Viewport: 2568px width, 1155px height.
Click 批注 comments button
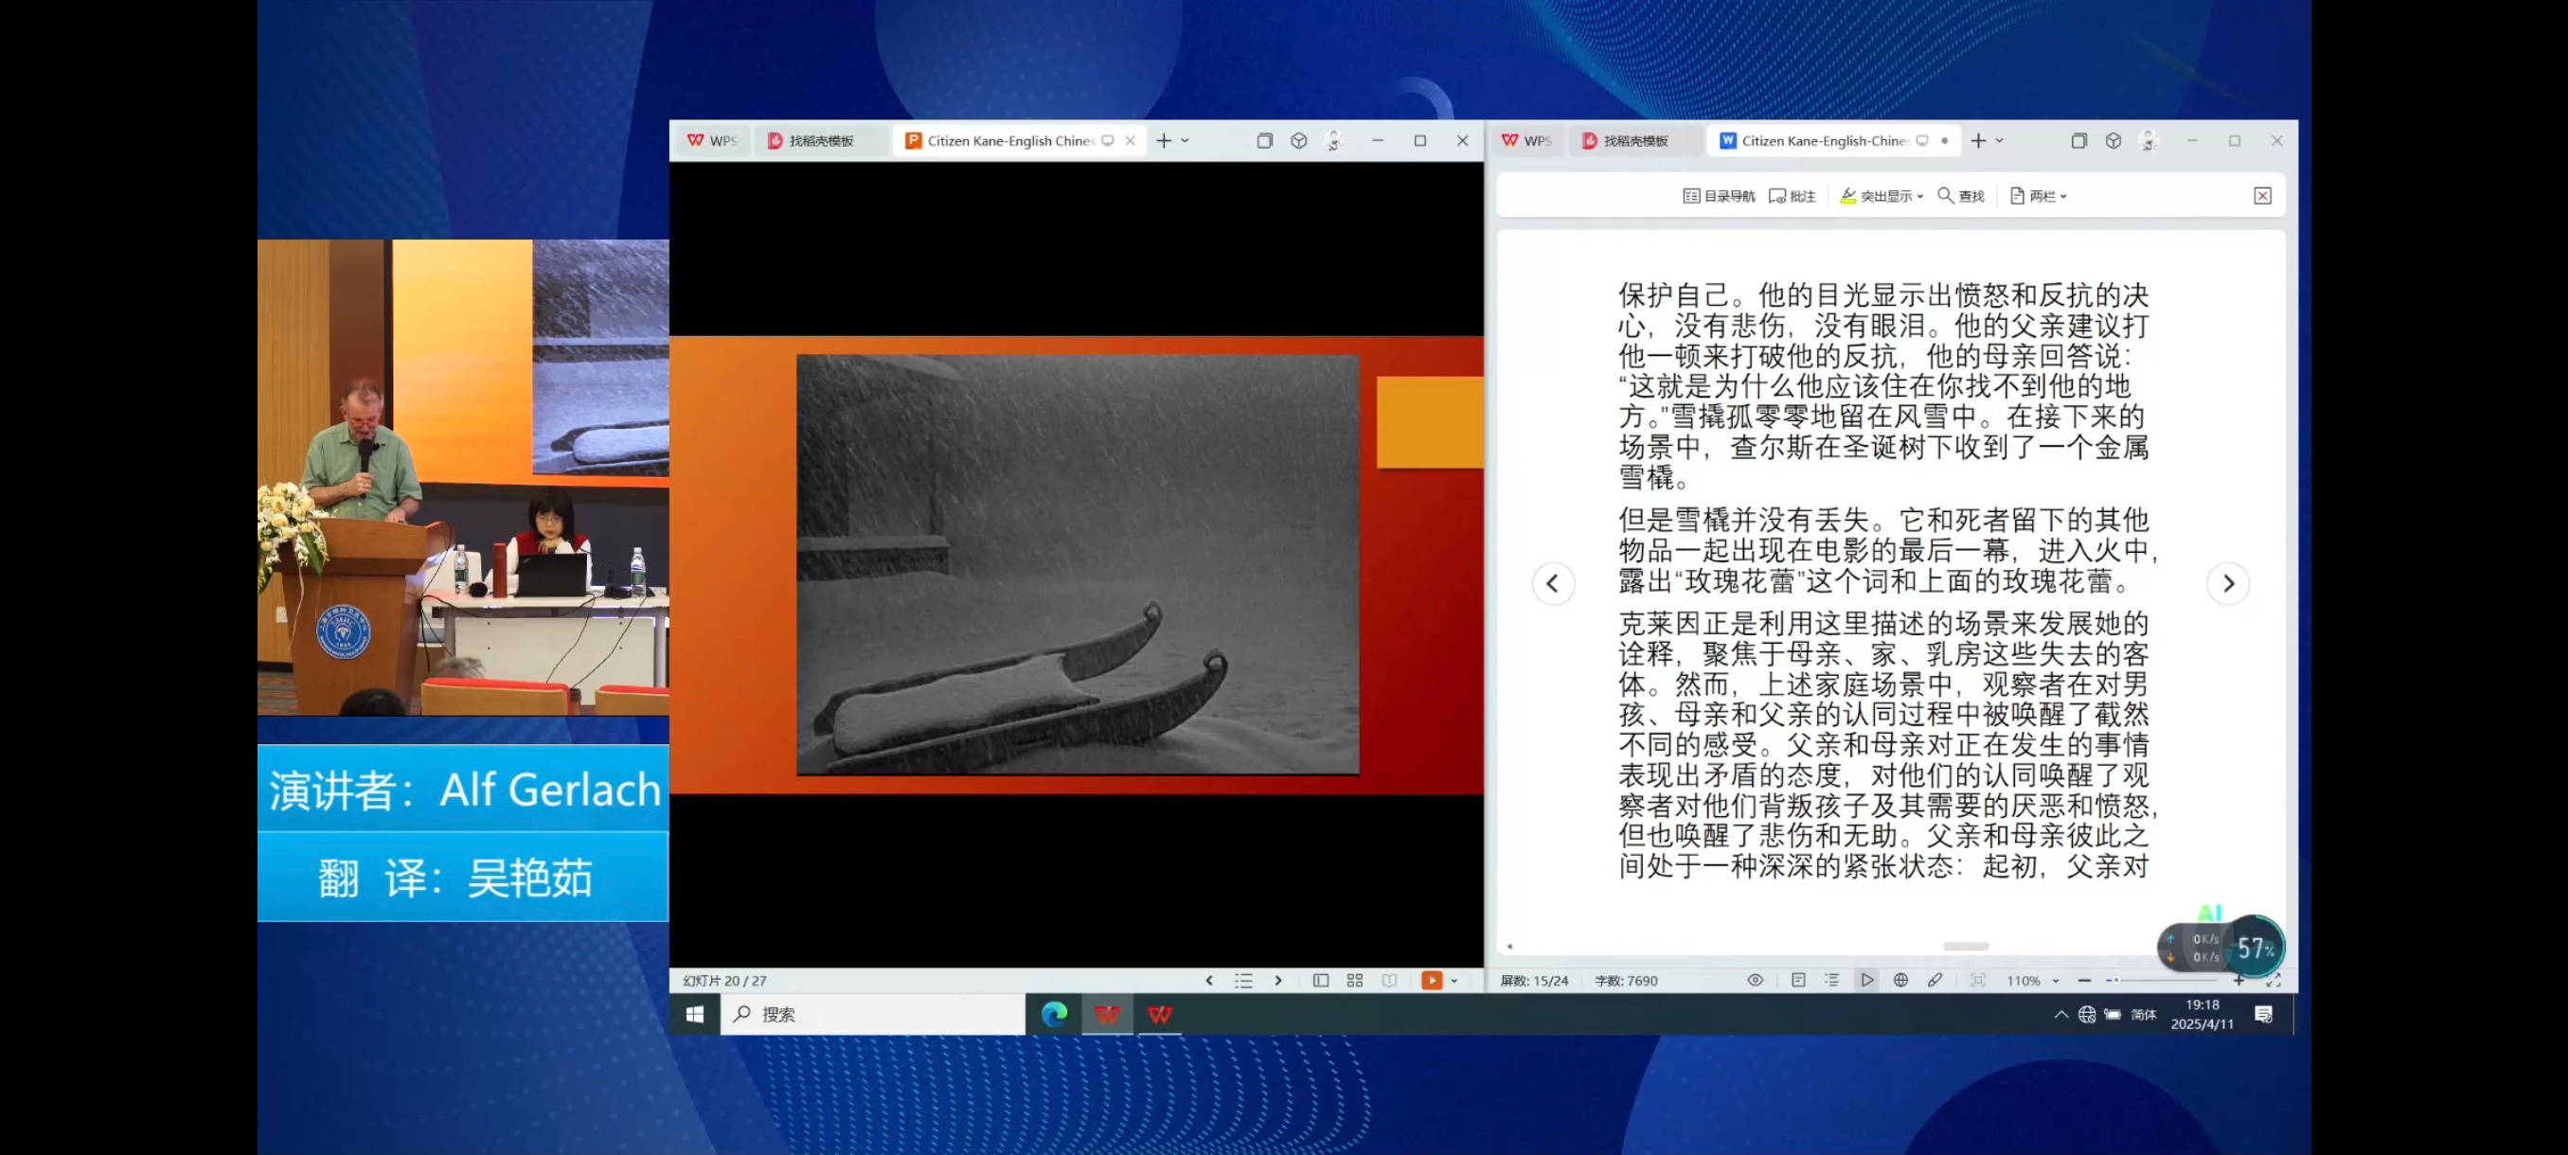tap(1792, 196)
